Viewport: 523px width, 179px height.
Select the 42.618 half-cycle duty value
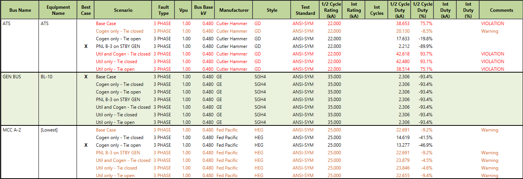pos(403,54)
